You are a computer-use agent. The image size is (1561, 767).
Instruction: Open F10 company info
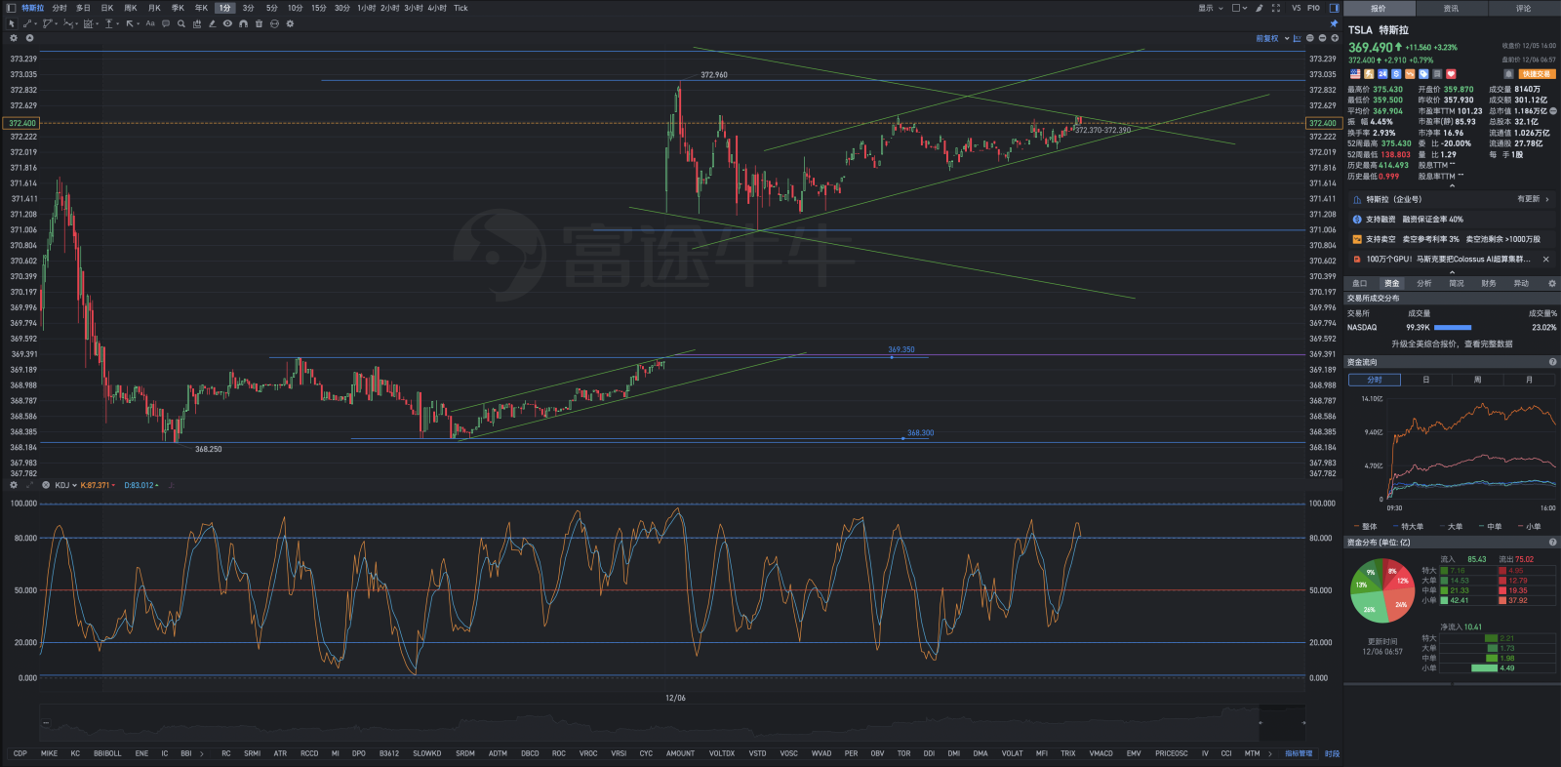click(x=1313, y=8)
